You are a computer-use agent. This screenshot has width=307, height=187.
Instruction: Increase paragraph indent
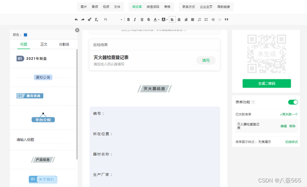[213, 20]
